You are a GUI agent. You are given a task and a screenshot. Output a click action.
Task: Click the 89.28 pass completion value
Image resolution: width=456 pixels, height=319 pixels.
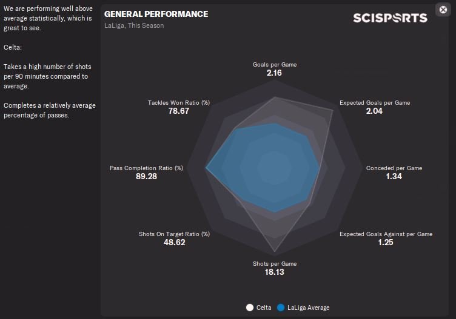point(146,176)
